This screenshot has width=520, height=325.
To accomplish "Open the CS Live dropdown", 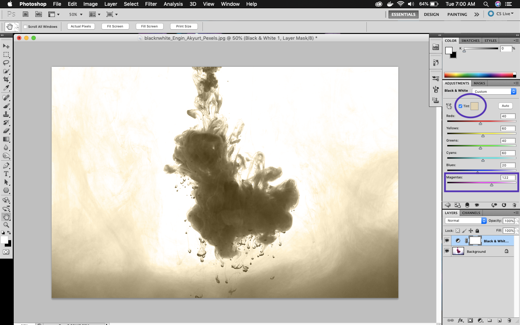I will pyautogui.click(x=501, y=14).
